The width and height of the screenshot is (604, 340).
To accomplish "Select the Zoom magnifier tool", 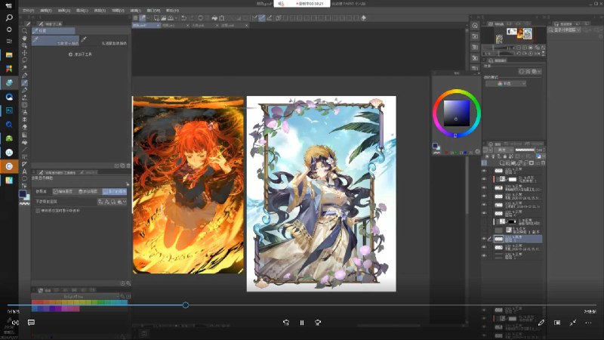I will tap(24, 31).
